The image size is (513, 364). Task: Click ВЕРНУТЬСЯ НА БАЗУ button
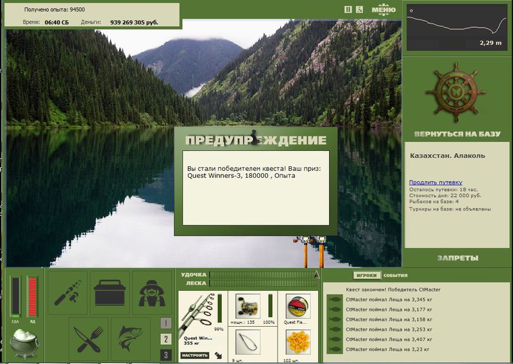(x=457, y=134)
